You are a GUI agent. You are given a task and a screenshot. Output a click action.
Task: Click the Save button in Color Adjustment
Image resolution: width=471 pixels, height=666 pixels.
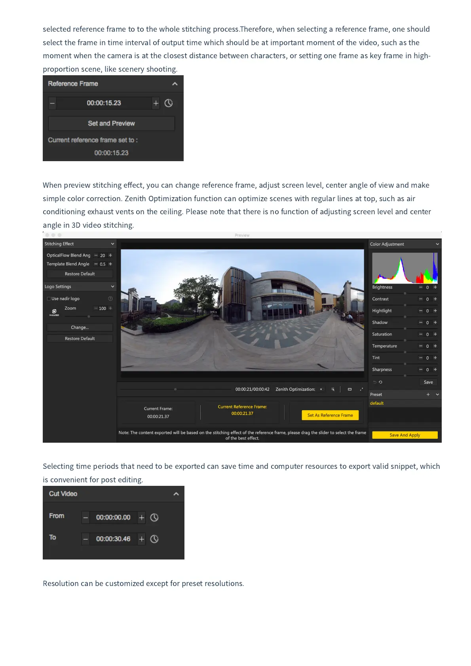(428, 382)
